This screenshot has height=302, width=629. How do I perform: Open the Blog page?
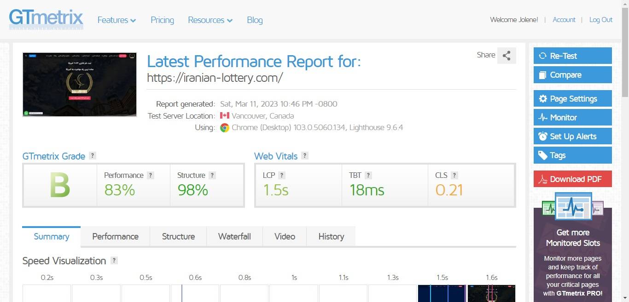pos(255,20)
